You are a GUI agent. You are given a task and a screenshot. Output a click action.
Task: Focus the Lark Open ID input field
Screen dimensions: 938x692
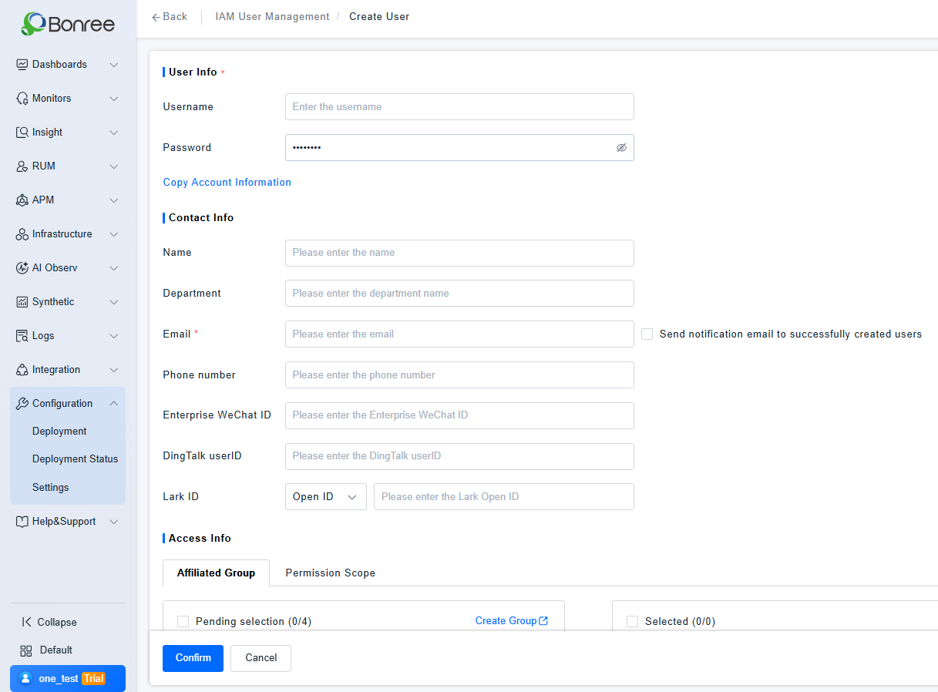(504, 497)
